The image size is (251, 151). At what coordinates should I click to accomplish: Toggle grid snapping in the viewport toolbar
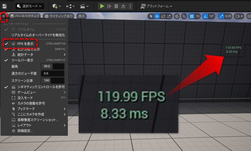point(192,16)
